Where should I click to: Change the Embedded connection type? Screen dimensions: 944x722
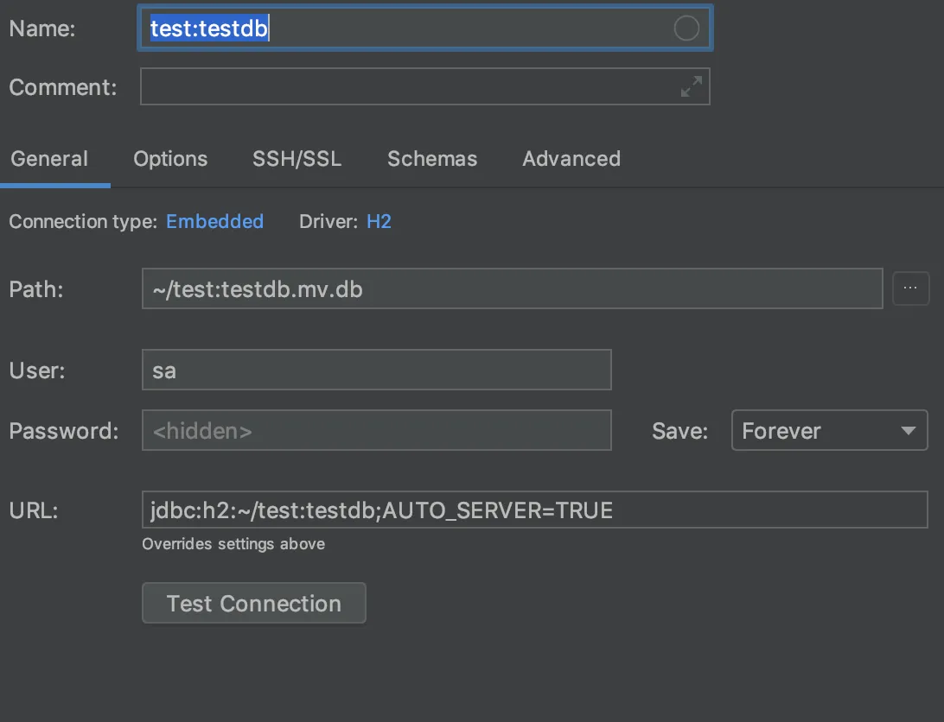tap(214, 222)
